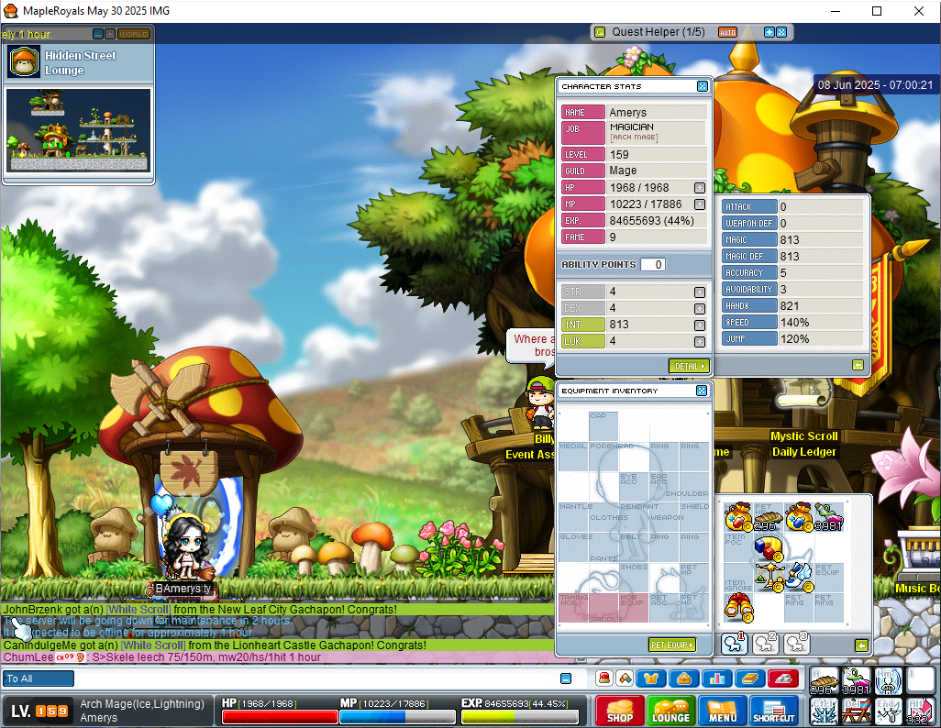941x728 pixels.
Task: Click the winged boots pet equip item
Action: [799, 578]
